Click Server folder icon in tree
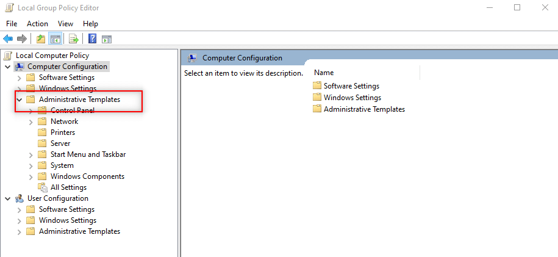The height and width of the screenshot is (257, 558). click(x=42, y=143)
